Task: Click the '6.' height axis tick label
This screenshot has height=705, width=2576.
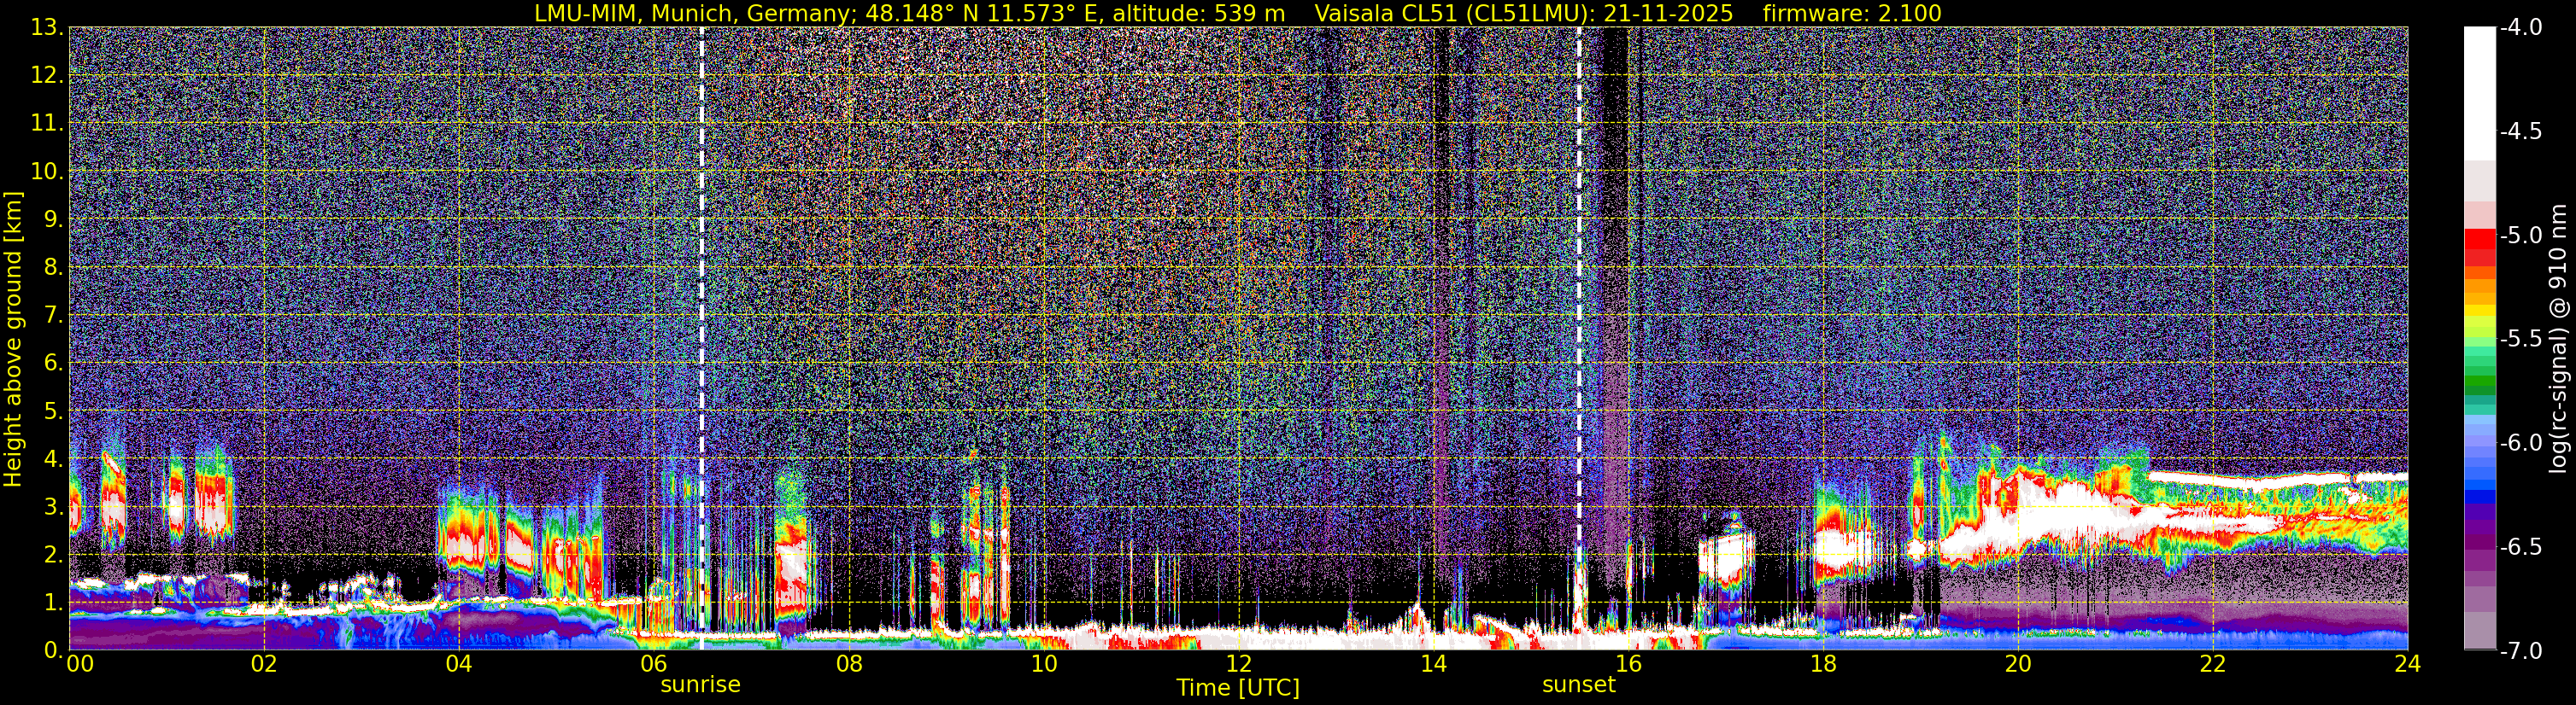Action: point(54,363)
